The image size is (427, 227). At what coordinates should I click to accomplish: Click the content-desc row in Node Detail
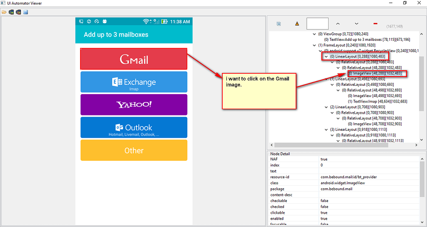[x=344, y=195]
